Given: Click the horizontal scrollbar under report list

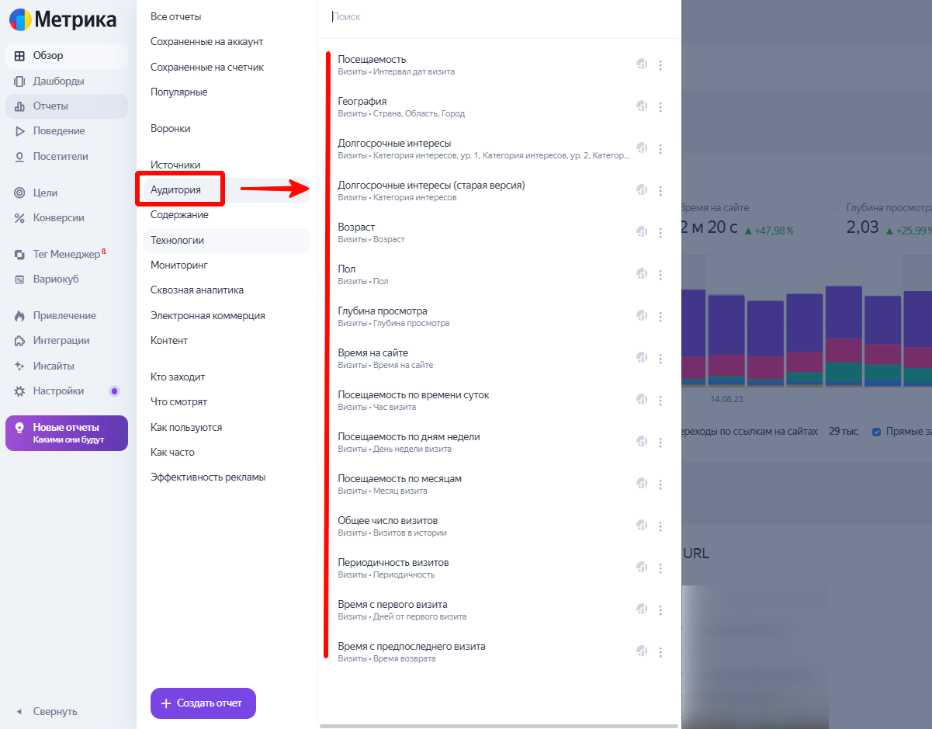Looking at the screenshot, I should 498,726.
